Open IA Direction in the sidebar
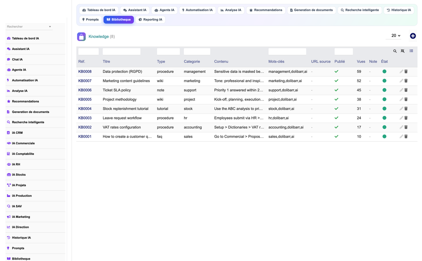 pyautogui.click(x=20, y=227)
